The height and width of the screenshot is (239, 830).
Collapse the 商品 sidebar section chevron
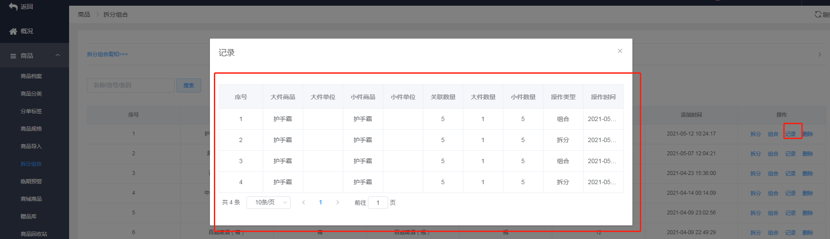point(58,55)
